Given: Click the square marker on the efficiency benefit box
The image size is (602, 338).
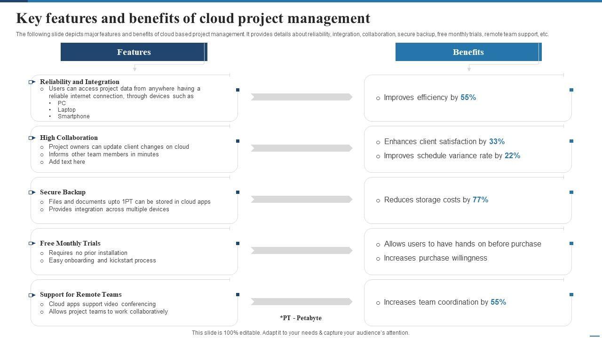Looking at the screenshot, I should 571,90.
